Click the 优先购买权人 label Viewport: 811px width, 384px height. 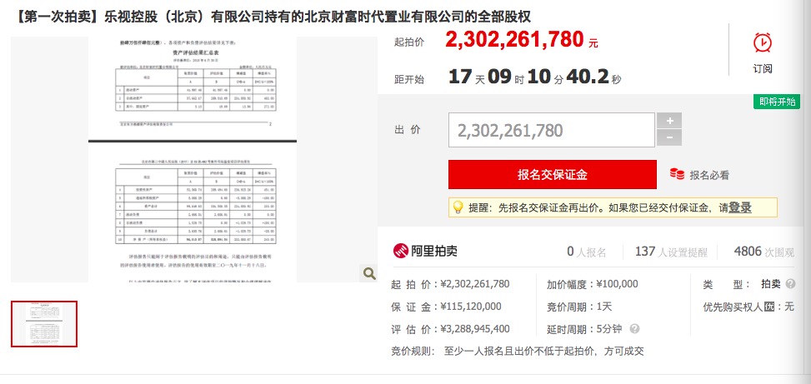click(x=733, y=307)
